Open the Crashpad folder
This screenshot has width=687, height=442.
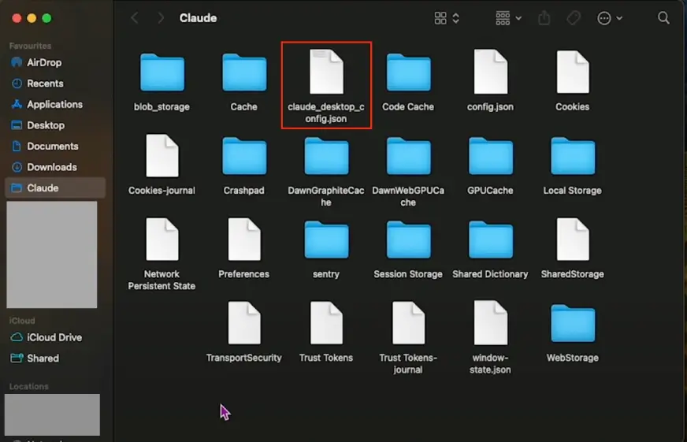[x=243, y=156]
